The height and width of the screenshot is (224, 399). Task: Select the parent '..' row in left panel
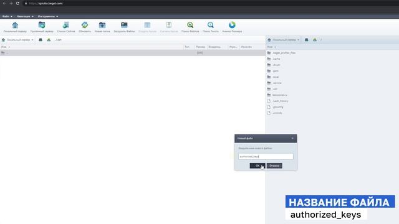point(132,53)
